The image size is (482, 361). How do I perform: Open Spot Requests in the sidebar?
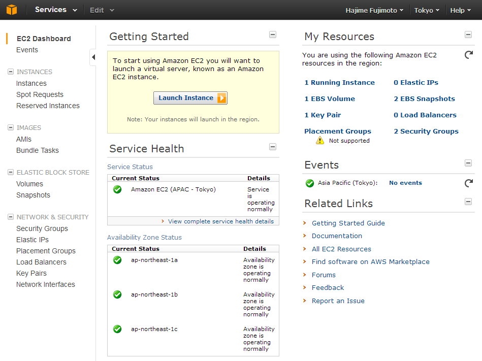click(x=40, y=94)
